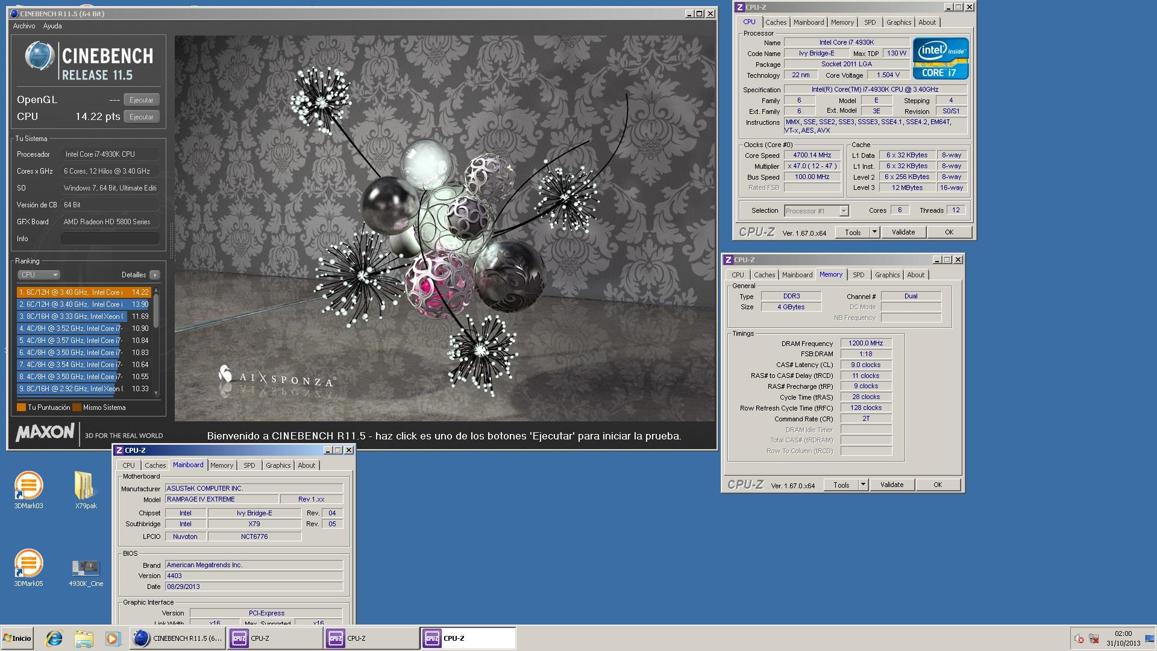Run the OpenGL test with Ejecutar
Image resolution: width=1157 pixels, height=651 pixels.
tap(142, 100)
